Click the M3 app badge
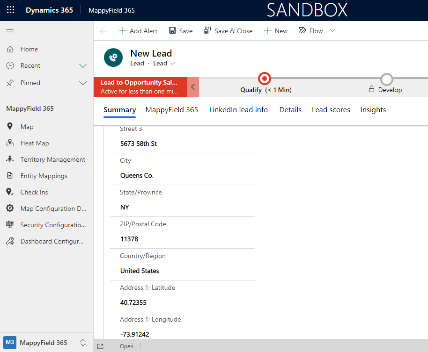This screenshot has height=352, width=428. (10, 343)
